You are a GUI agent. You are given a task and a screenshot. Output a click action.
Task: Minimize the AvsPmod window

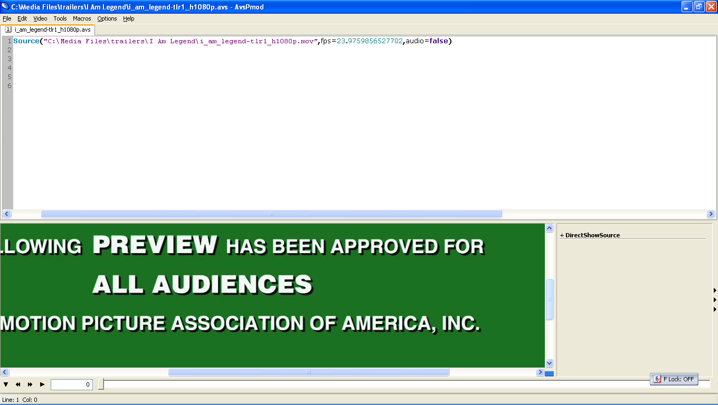coord(687,7)
